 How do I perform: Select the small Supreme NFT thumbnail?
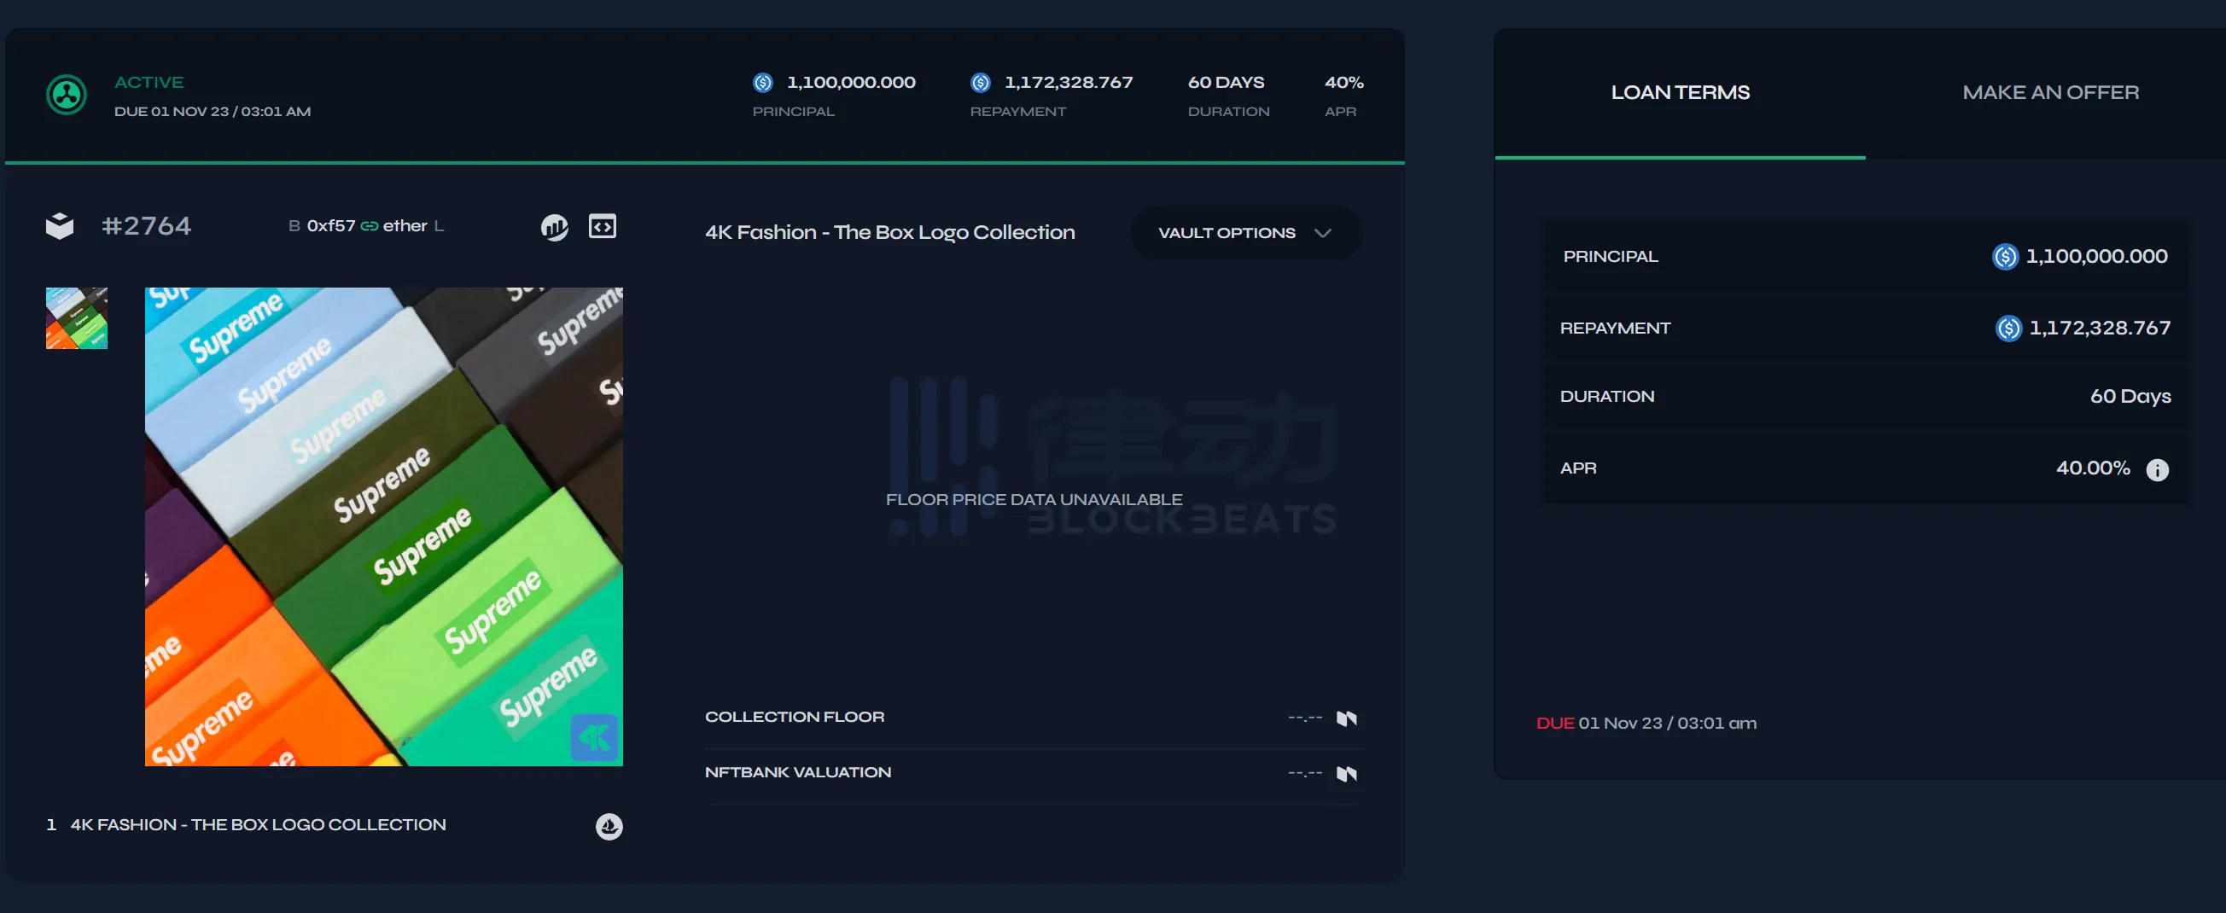pyautogui.click(x=77, y=319)
